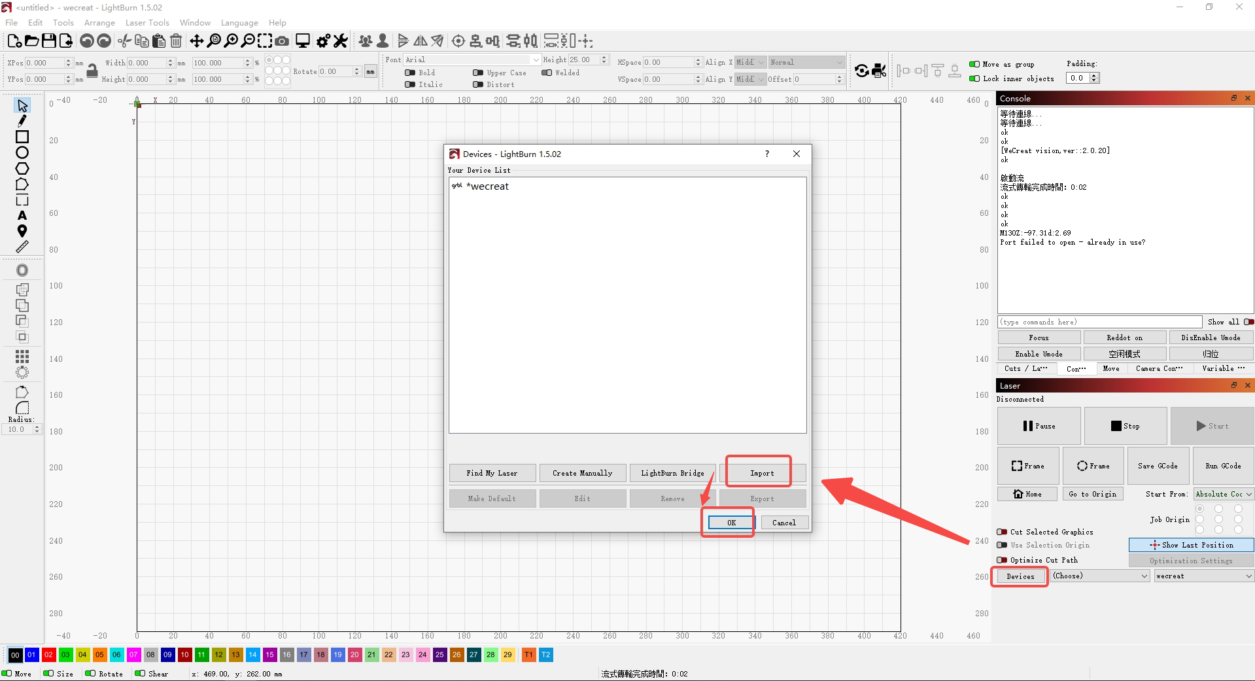Click Create Manually button
This screenshot has height=681, width=1255.
pyautogui.click(x=583, y=473)
